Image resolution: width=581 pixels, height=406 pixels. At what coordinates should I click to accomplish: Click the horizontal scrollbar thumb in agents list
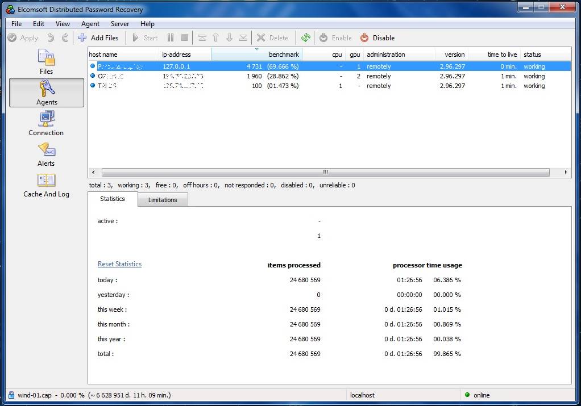coord(326,172)
